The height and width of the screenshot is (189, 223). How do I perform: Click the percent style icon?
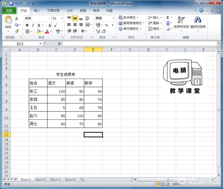point(106,25)
